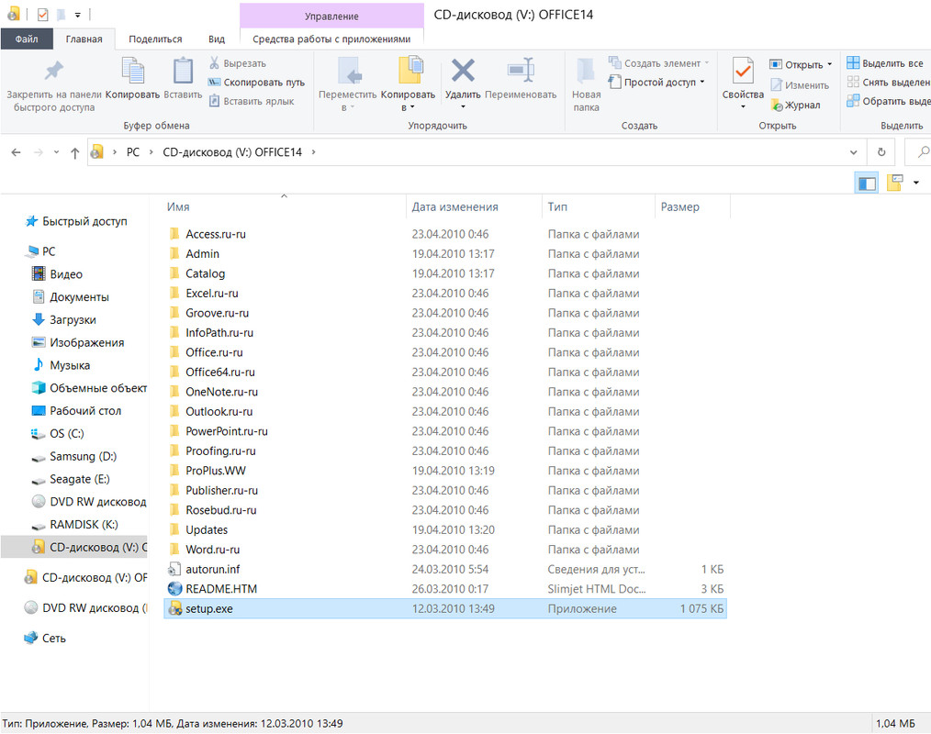Click the New folder icon

586,71
